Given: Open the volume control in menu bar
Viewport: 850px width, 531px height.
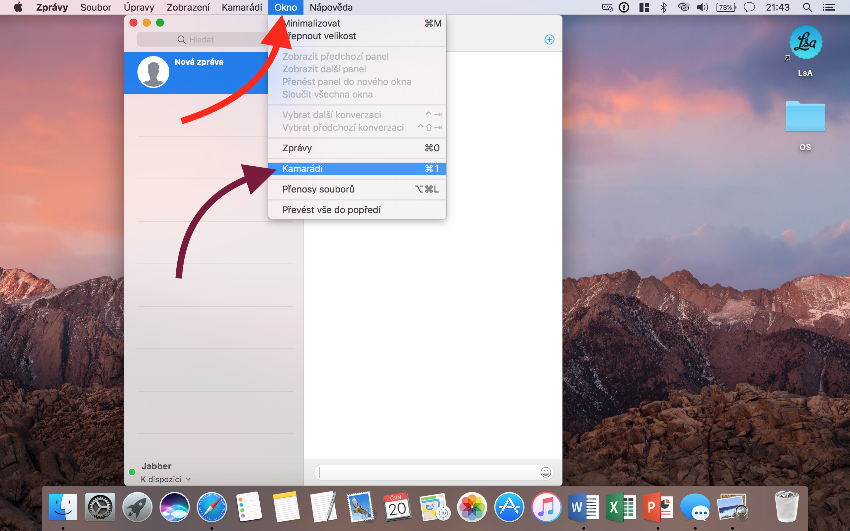Looking at the screenshot, I should point(703,7).
